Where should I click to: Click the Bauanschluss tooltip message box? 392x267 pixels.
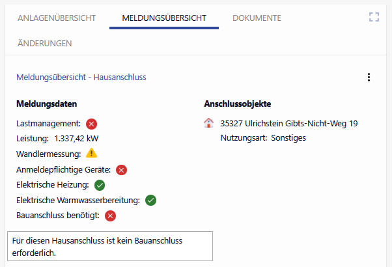[109, 246]
